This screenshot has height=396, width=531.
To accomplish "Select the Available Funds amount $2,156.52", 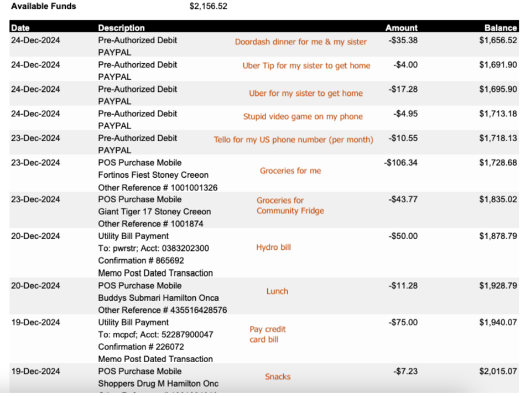I will click(x=208, y=7).
